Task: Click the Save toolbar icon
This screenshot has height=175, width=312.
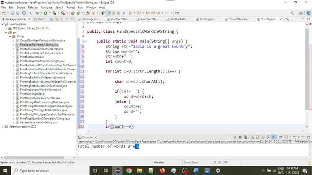Action: click(x=12, y=13)
